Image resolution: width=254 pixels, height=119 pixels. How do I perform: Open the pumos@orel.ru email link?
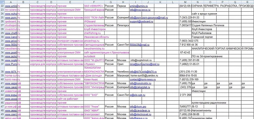[x=151, y=64]
